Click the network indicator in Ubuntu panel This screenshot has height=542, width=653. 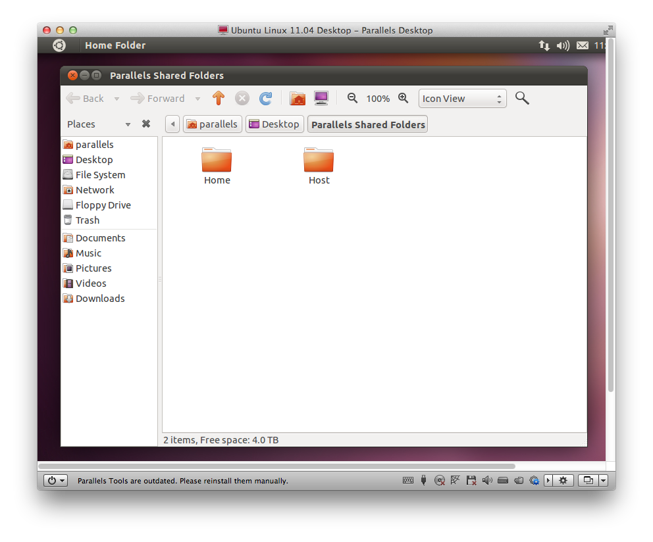tap(544, 45)
